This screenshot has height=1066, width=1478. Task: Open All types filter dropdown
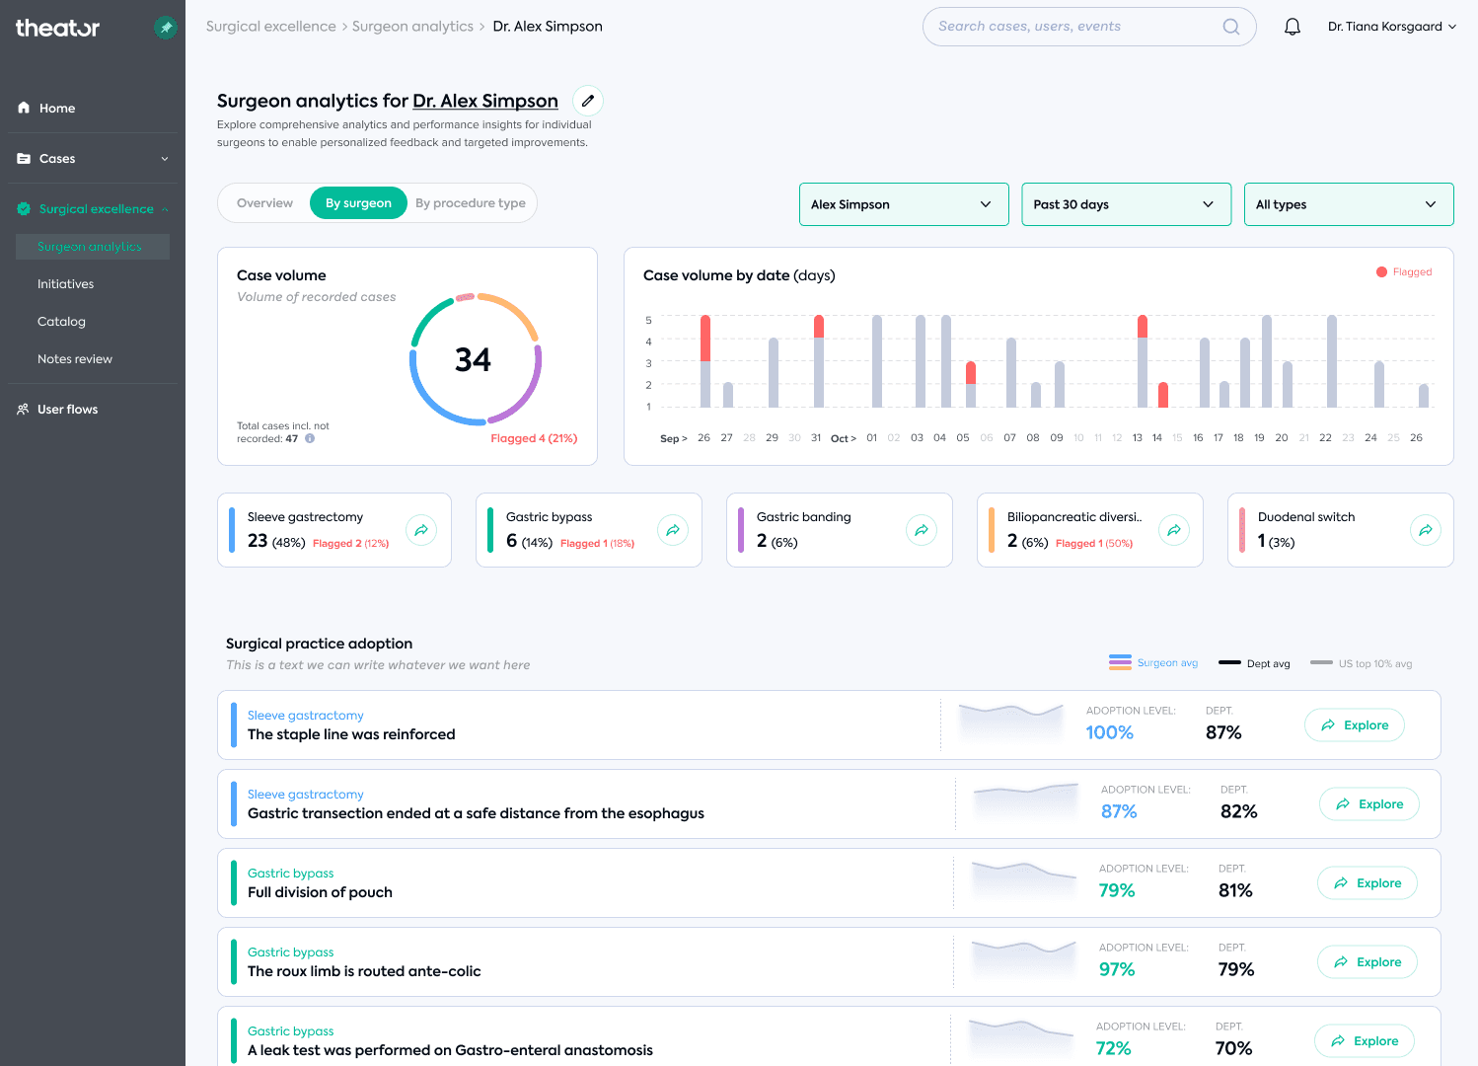click(1349, 204)
